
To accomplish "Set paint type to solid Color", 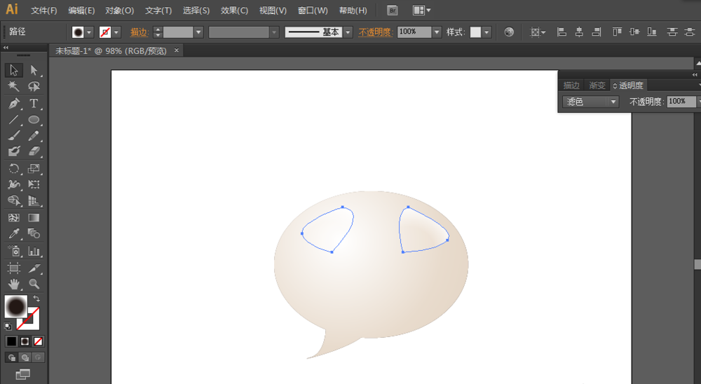I will [x=12, y=341].
